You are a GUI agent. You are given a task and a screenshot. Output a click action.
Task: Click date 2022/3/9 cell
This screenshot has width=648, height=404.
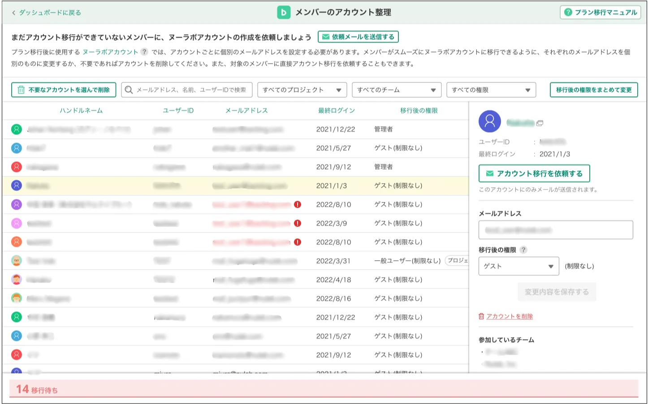(x=331, y=223)
